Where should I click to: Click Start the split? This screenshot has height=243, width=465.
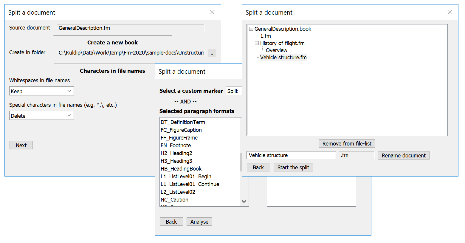coord(293,167)
